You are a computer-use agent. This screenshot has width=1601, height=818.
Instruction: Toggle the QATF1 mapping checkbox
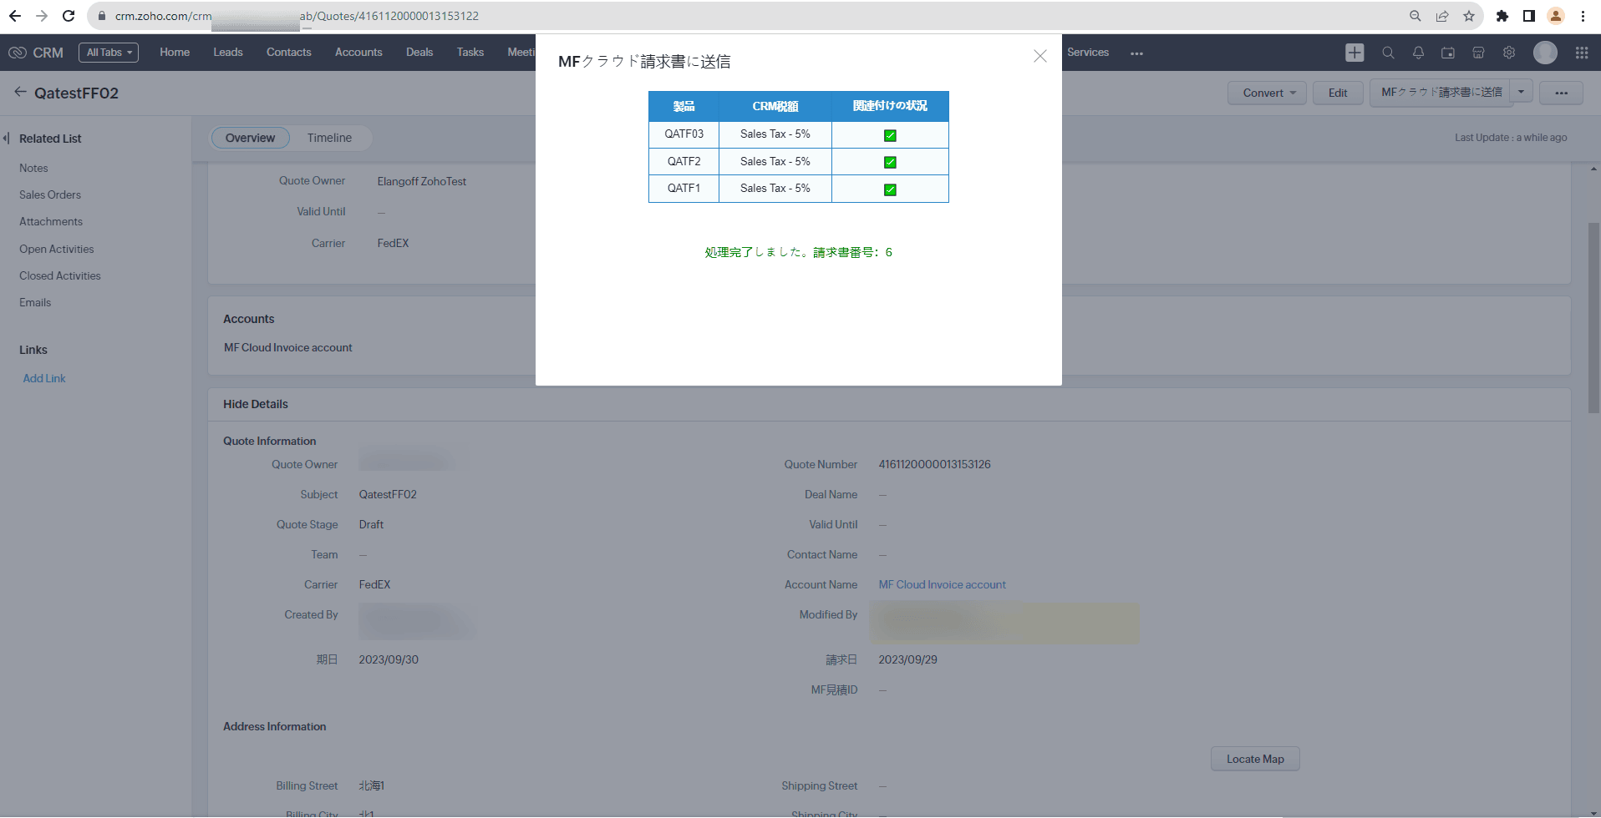890,189
